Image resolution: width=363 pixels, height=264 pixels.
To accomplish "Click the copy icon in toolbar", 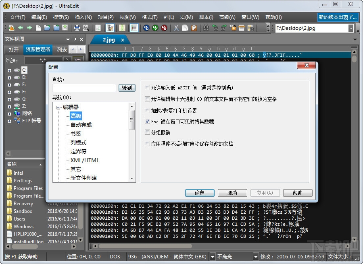I will [185, 28].
